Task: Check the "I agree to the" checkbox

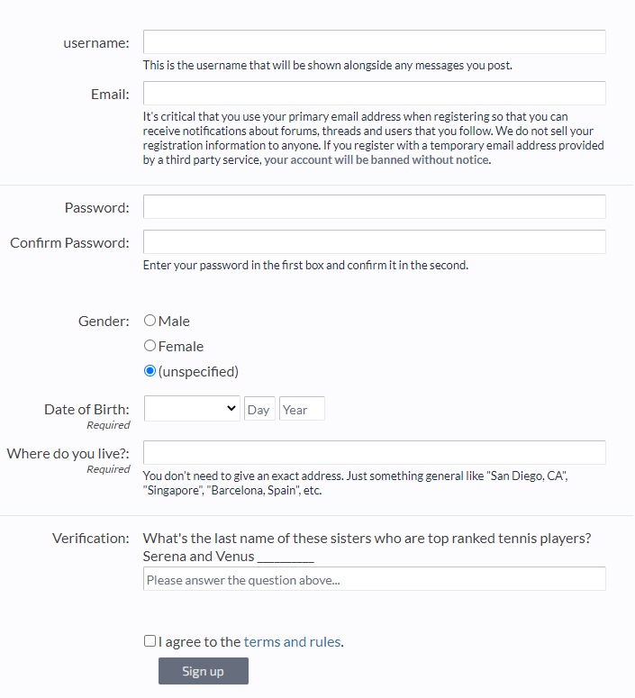Action: [150, 641]
